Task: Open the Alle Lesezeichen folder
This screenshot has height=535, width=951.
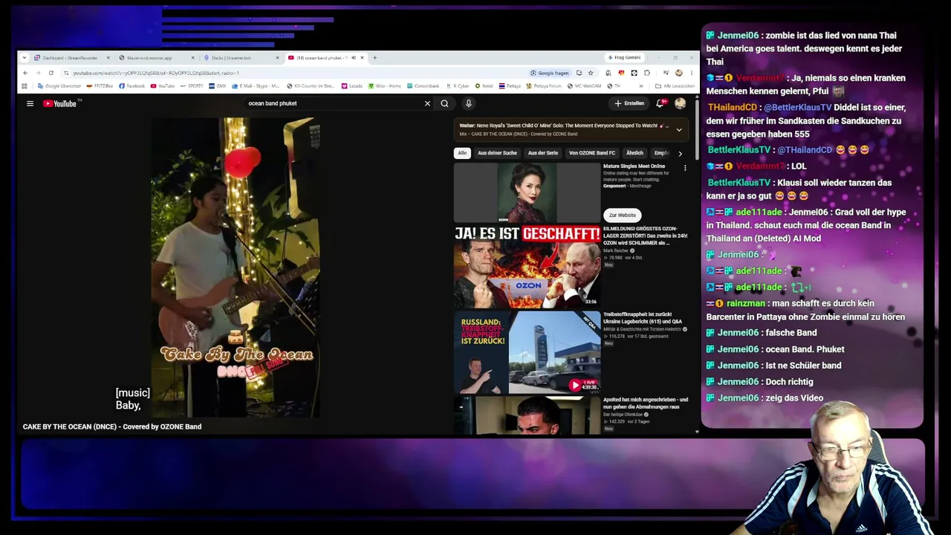Action: [675, 86]
